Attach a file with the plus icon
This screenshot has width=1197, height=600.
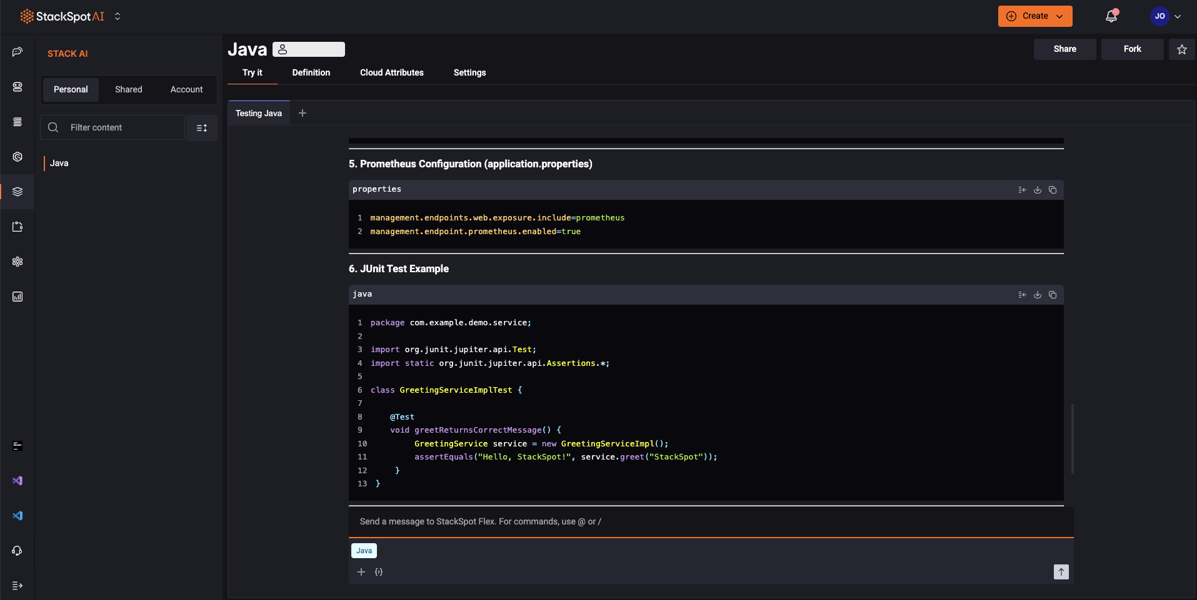(x=361, y=571)
